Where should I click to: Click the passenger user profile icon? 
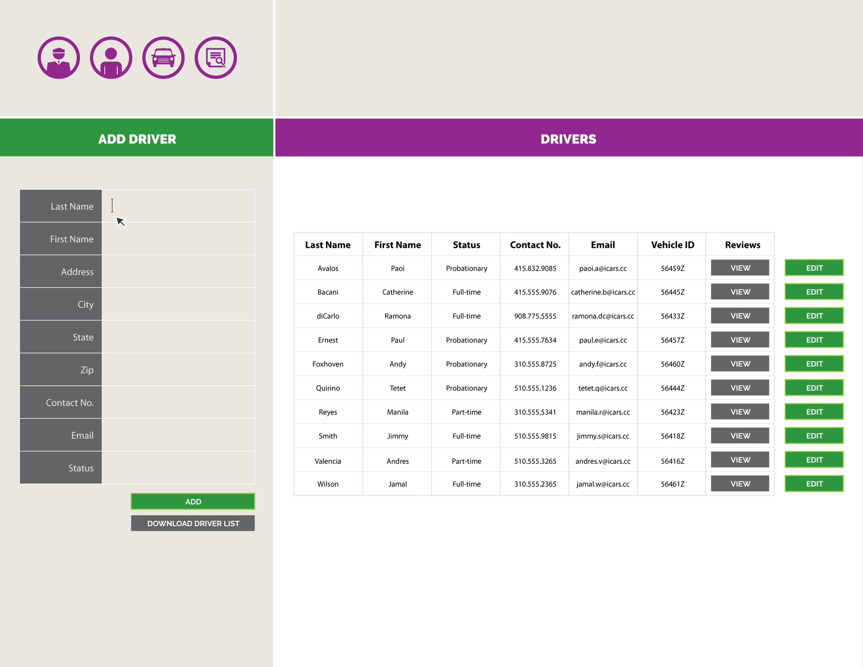point(111,58)
